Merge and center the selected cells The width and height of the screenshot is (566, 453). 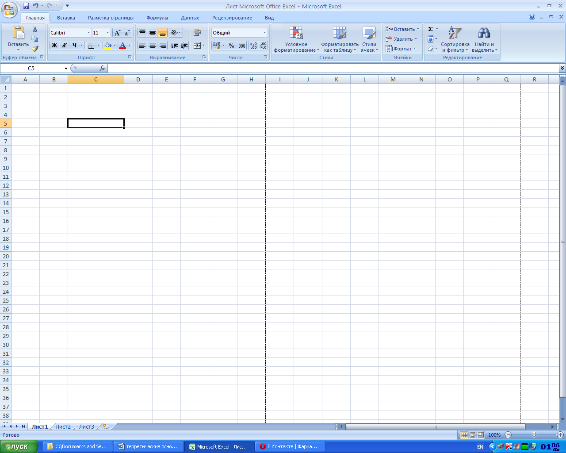(x=197, y=46)
